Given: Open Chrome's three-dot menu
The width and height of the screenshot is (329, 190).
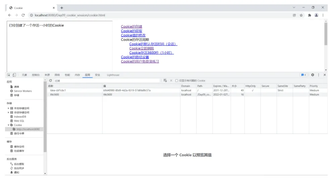Looking at the screenshot, I should (323, 15).
